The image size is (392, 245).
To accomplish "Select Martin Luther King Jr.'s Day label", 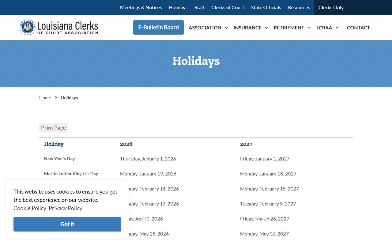I will pyautogui.click(x=71, y=174).
